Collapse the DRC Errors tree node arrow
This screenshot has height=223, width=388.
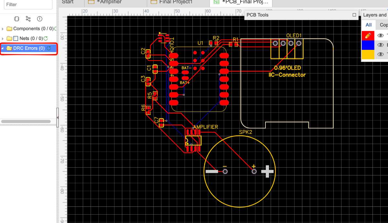pyautogui.click(x=3, y=48)
